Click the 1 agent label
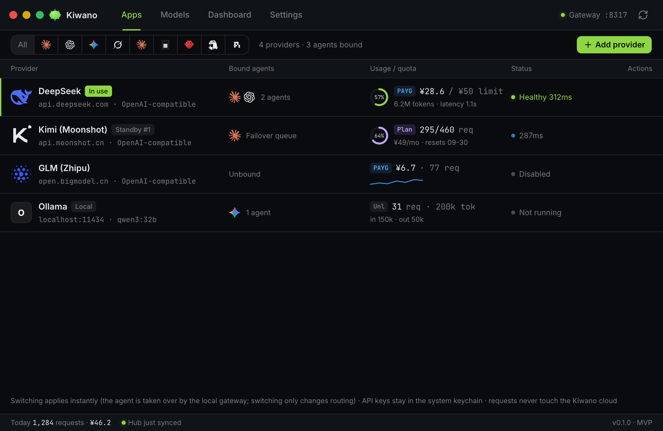Screen dimensions: 663x431 [x=258, y=213]
